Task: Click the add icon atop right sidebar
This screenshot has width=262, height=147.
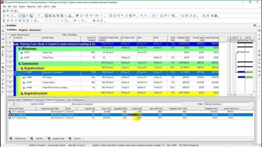Action: [259, 27]
